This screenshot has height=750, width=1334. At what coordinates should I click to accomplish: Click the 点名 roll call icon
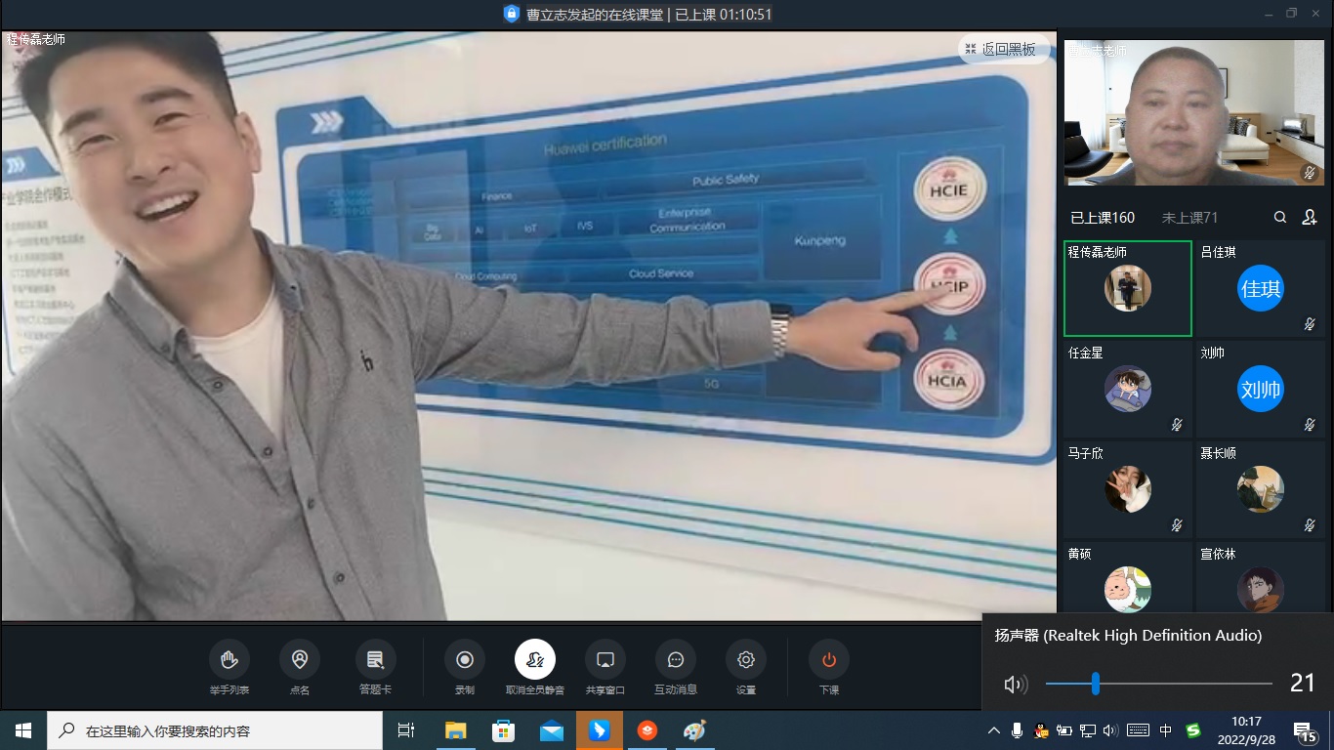pos(300,660)
